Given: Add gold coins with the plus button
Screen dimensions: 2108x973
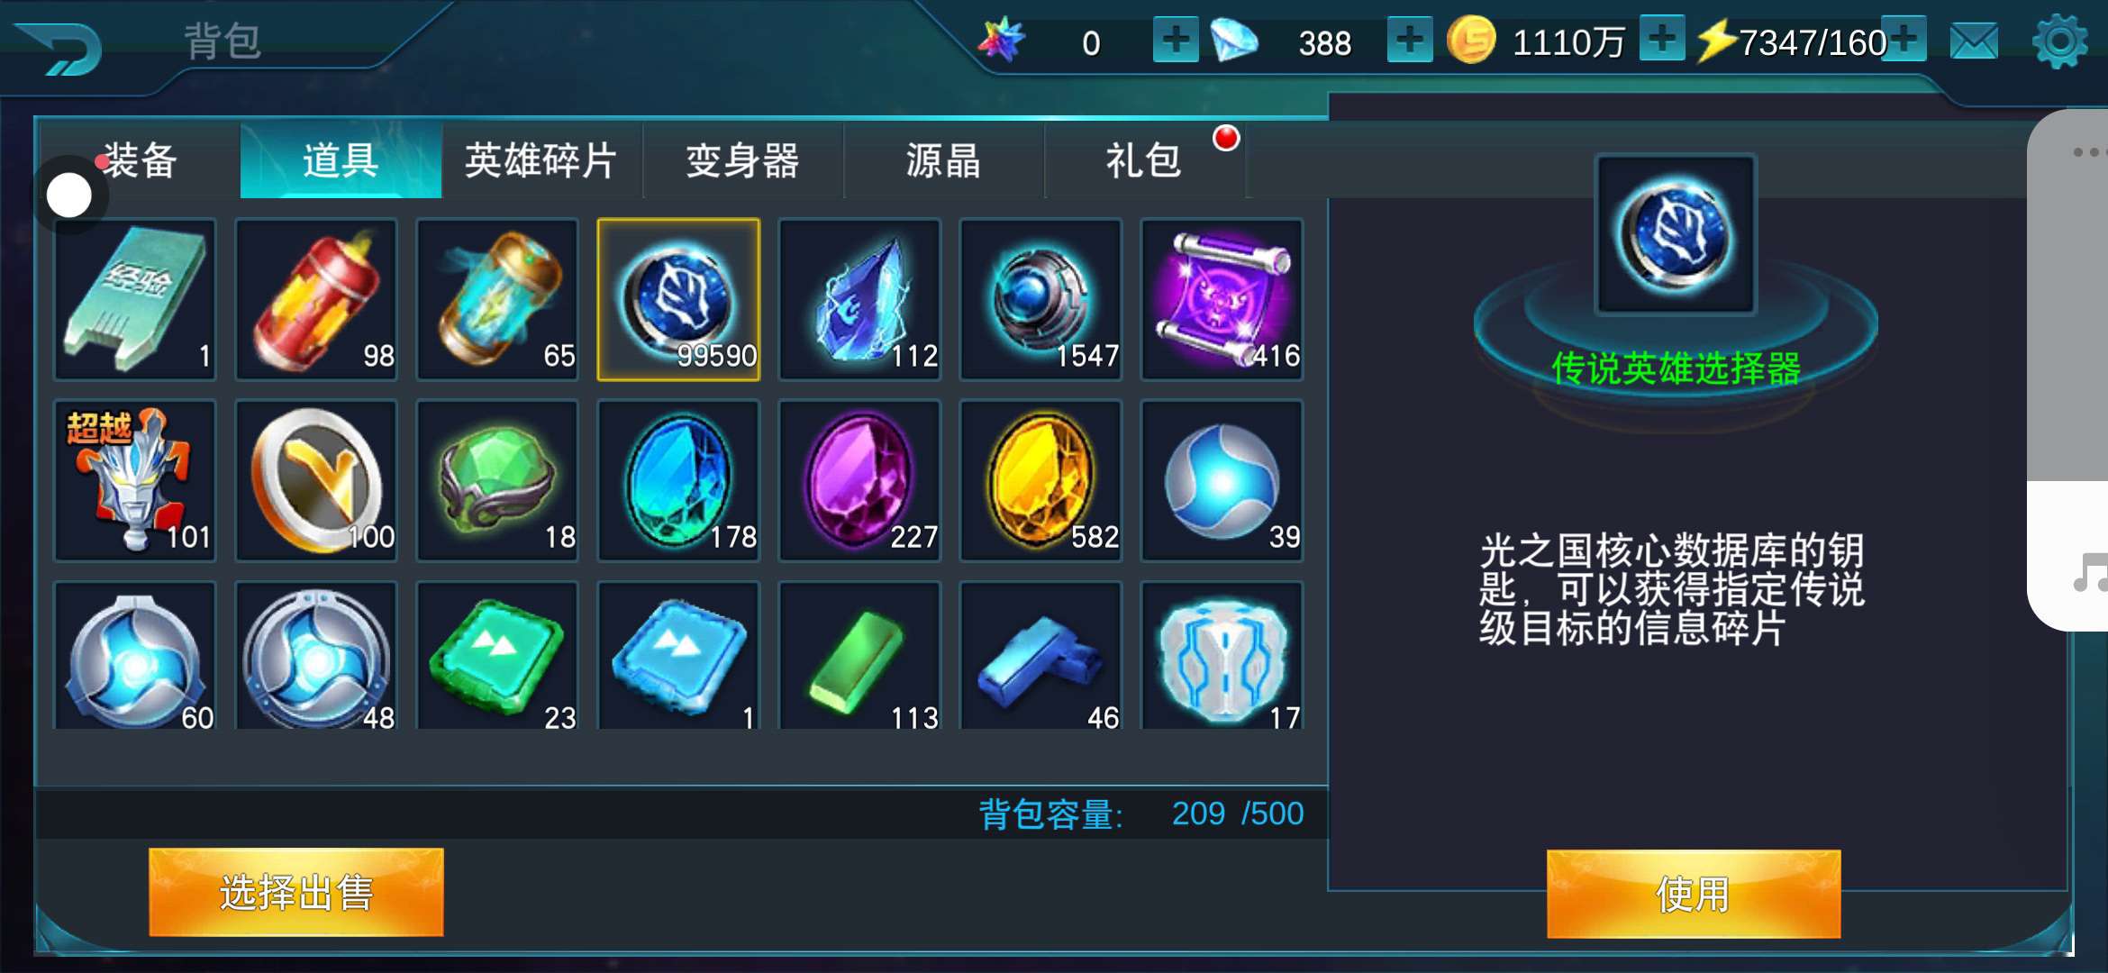Looking at the screenshot, I should click(x=1662, y=40).
